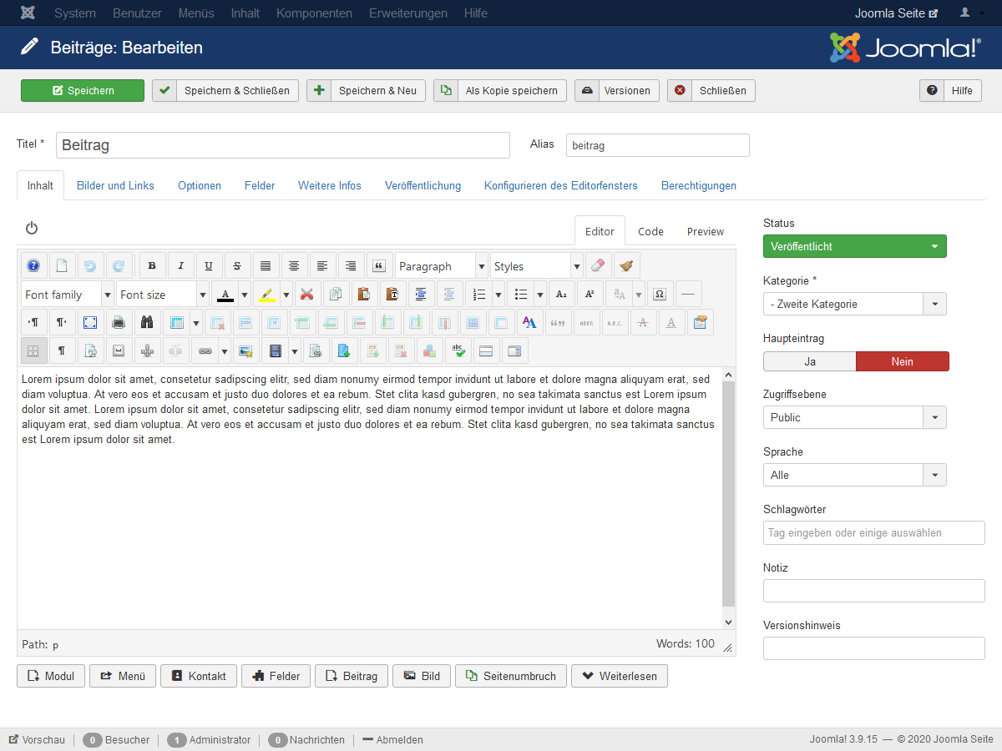Apply the yellow highlight color
1002x751 pixels.
click(x=266, y=295)
